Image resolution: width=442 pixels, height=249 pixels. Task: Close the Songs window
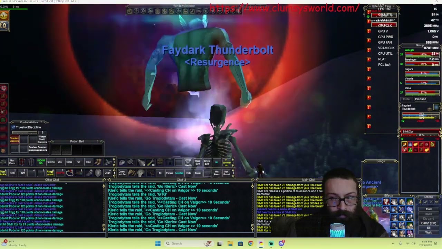[x=395, y=161]
